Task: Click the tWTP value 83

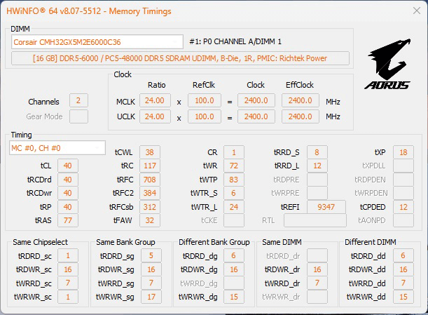Action: [233, 180]
